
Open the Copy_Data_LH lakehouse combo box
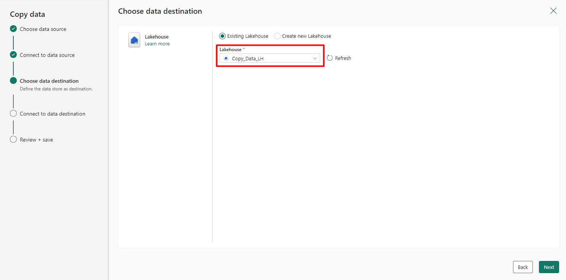[x=269, y=58]
